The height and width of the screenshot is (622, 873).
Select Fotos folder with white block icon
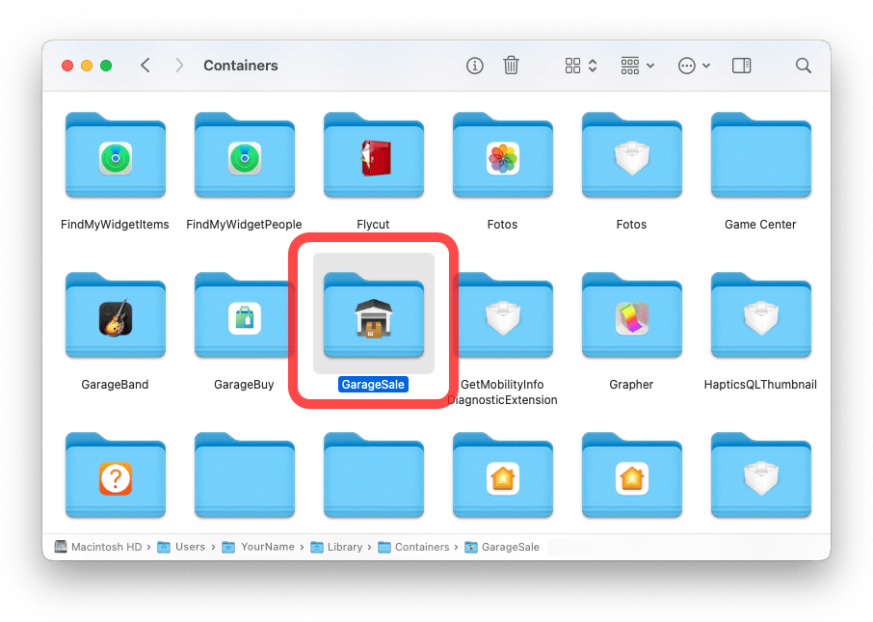point(632,155)
